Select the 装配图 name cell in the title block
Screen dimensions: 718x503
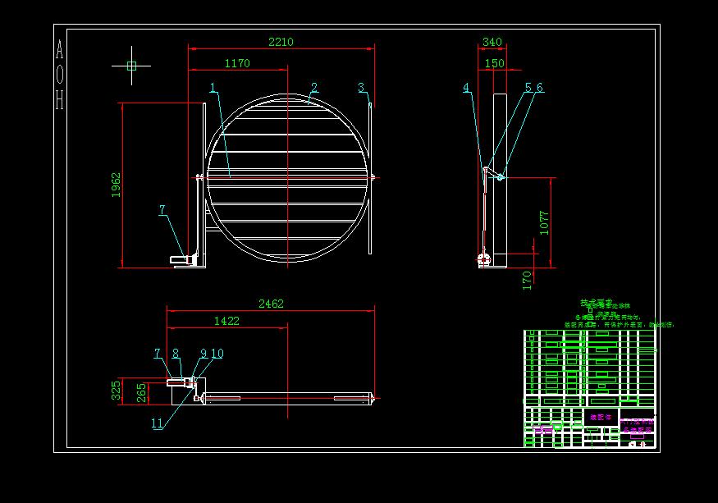pos(600,416)
